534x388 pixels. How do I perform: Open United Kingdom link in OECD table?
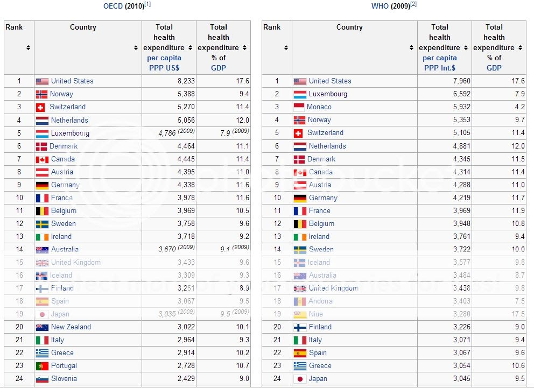(76, 263)
